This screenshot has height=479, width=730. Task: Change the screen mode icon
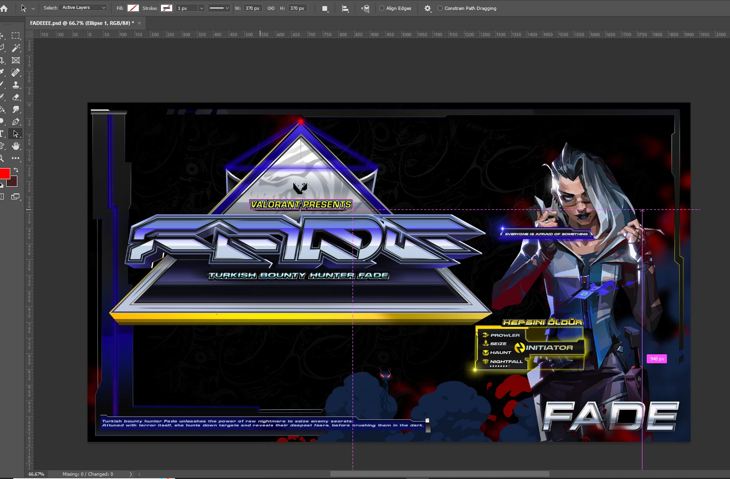pos(16,197)
